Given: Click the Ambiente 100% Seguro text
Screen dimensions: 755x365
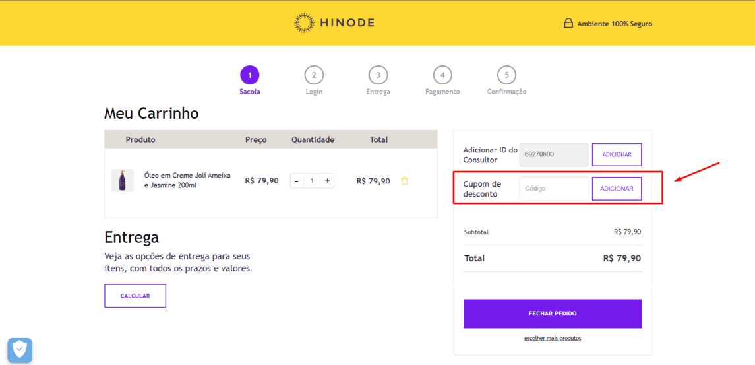Looking at the screenshot, I should (615, 24).
